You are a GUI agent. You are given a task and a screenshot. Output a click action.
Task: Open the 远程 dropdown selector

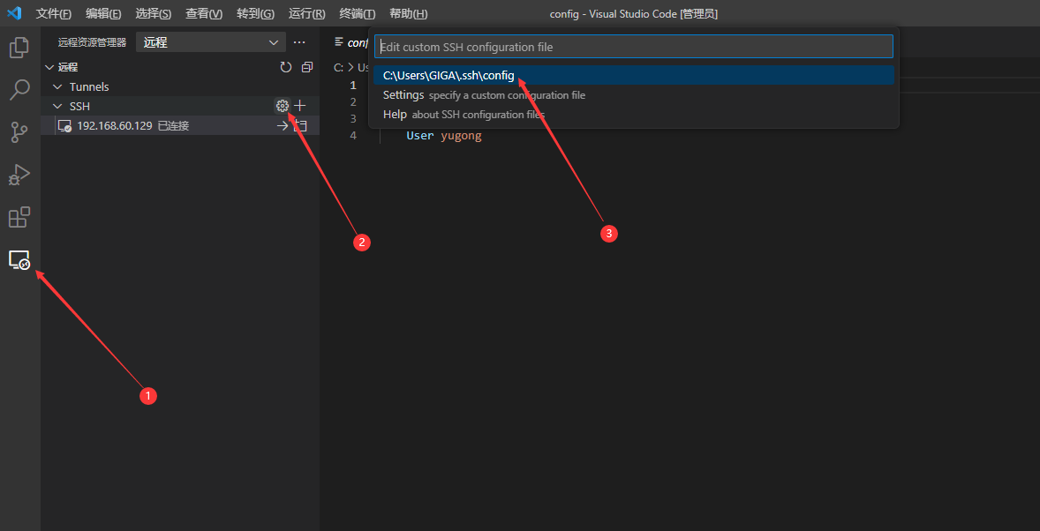pyautogui.click(x=211, y=42)
